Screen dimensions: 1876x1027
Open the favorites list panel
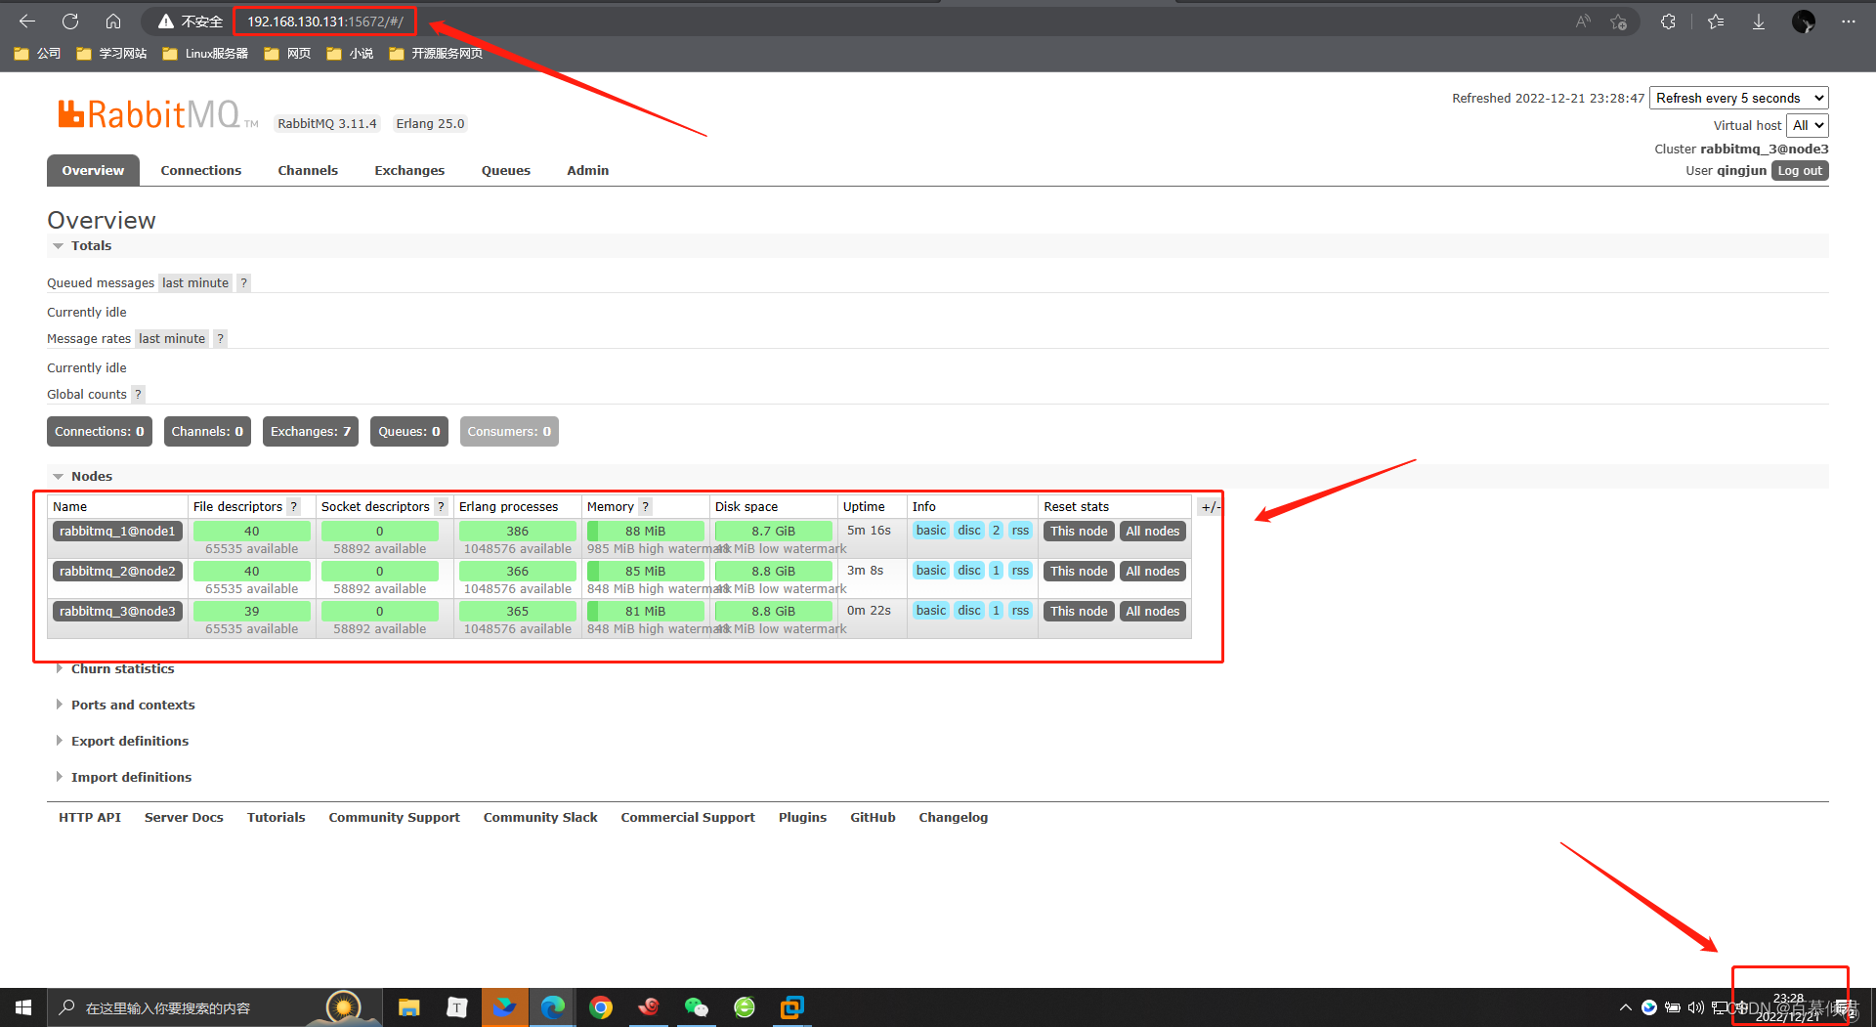click(x=1716, y=21)
